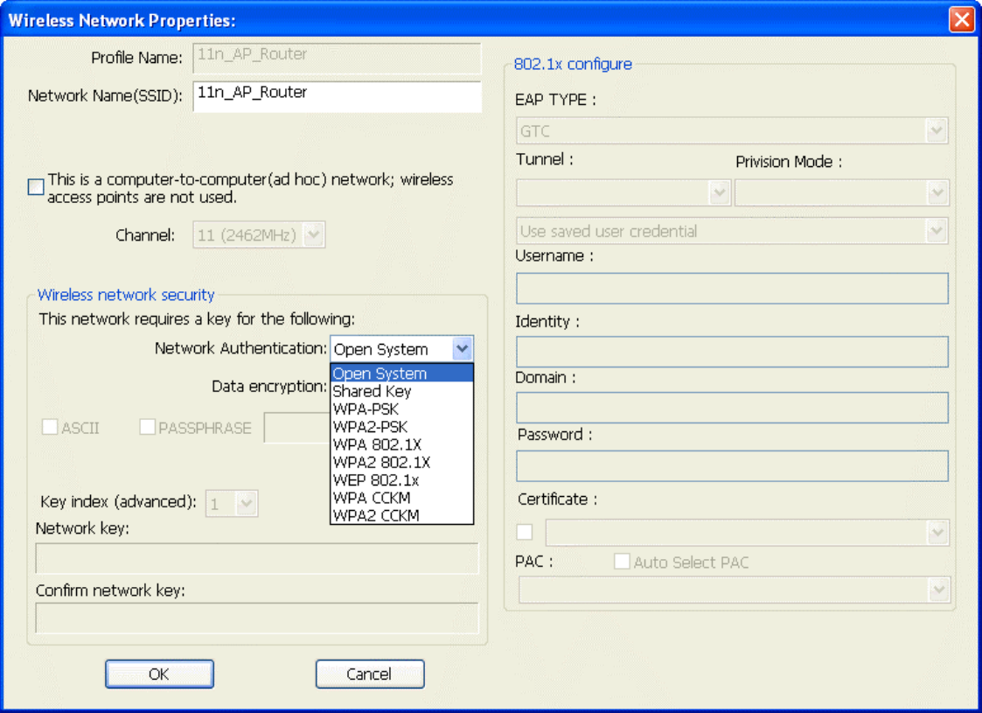This screenshot has width=982, height=713.
Task: Enable the computer-to-computer ad hoc checkbox
Action: click(x=36, y=187)
